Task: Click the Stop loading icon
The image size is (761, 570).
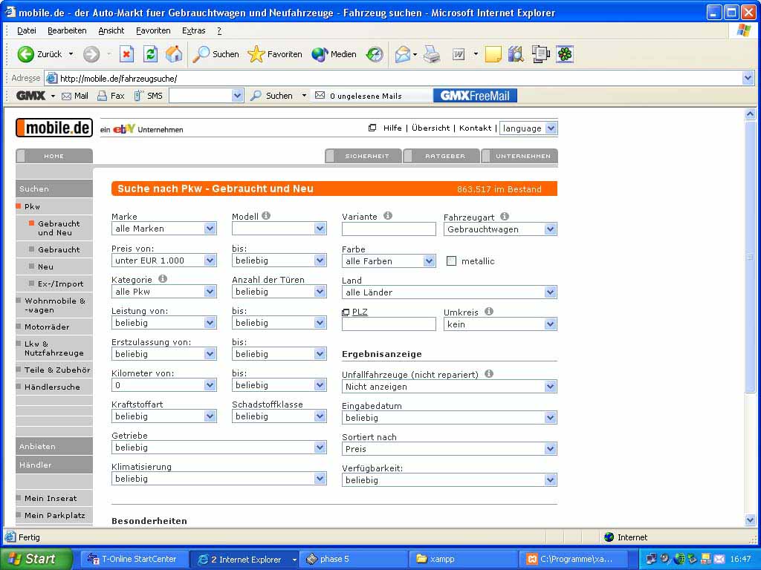Action: click(x=127, y=54)
